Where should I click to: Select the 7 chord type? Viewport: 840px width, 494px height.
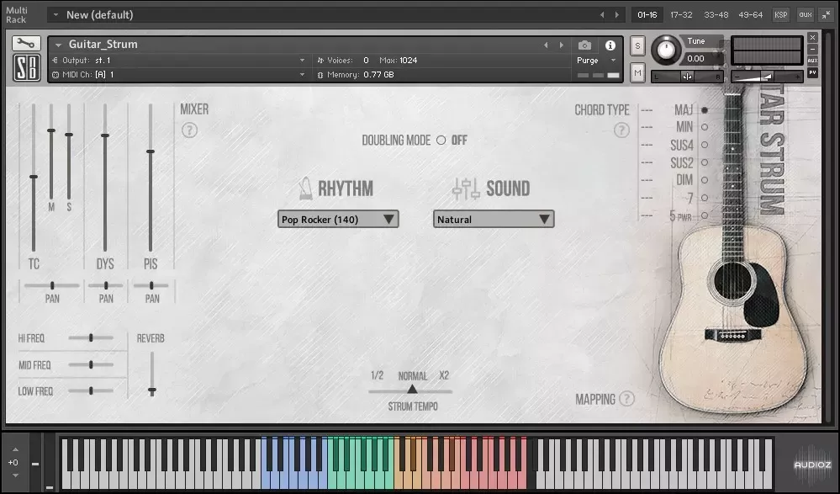click(705, 198)
